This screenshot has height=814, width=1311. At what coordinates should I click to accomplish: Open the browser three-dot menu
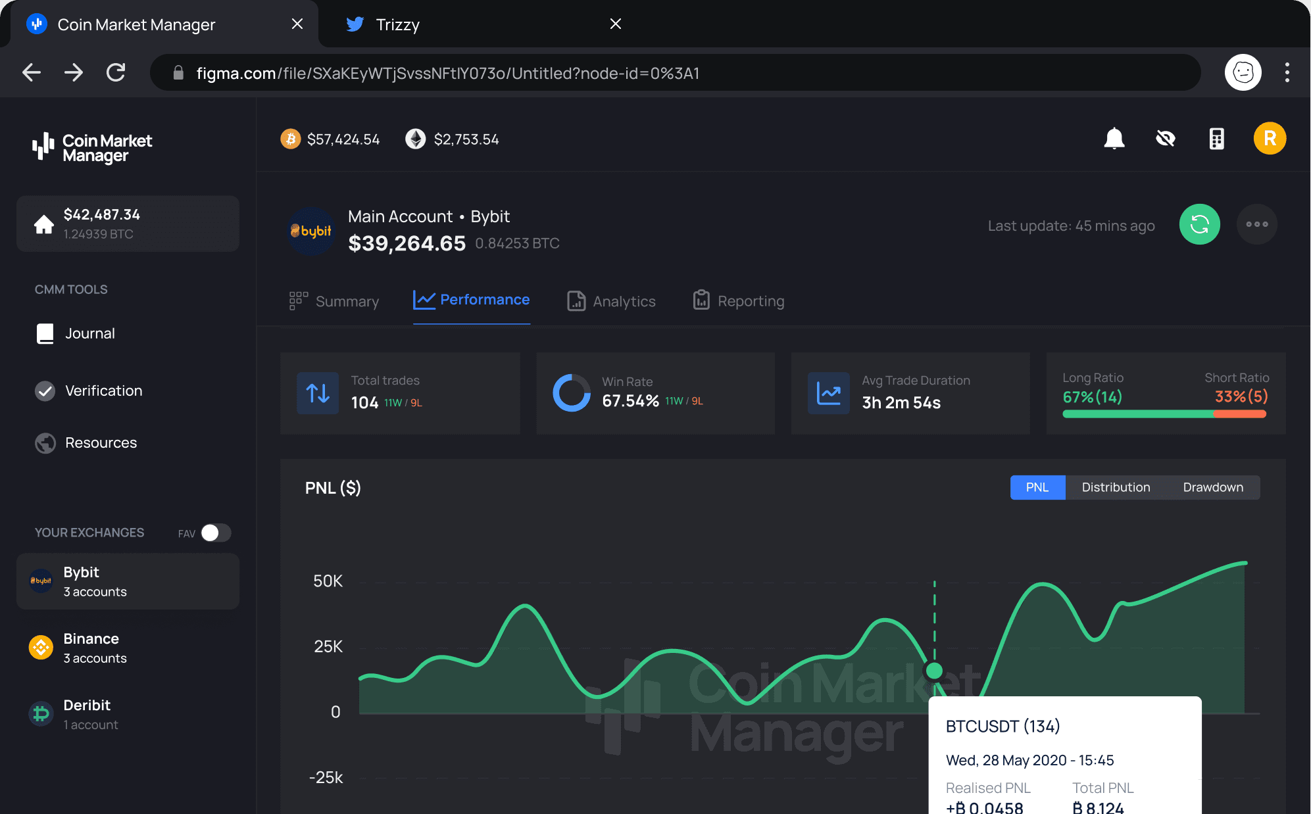point(1287,72)
